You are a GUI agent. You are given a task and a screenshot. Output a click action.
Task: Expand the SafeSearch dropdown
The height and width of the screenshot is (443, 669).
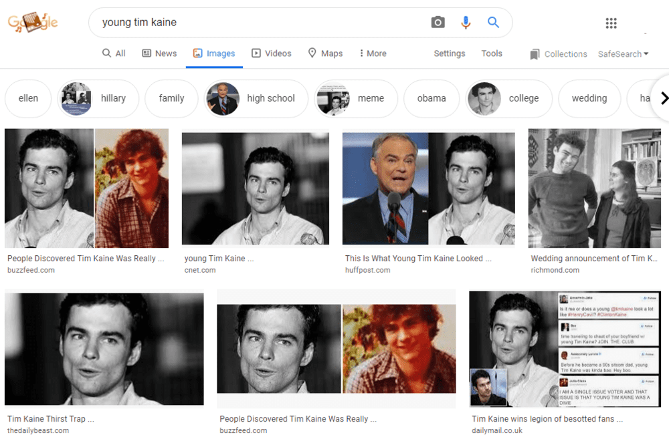623,54
